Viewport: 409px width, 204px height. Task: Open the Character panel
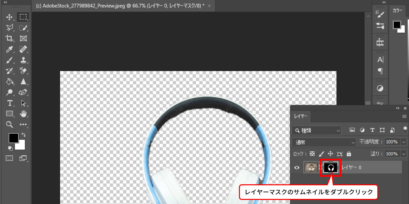pyautogui.click(x=380, y=60)
